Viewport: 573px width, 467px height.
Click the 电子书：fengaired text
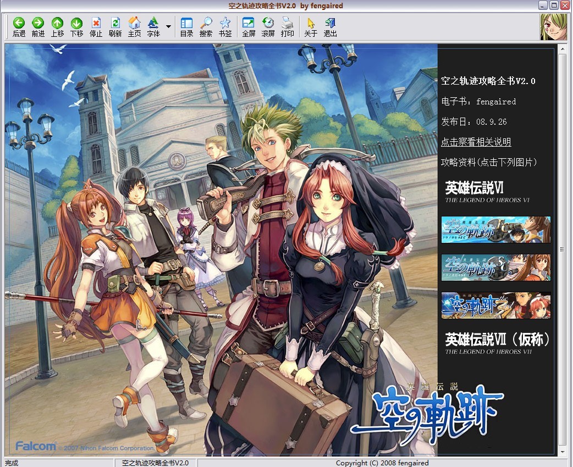pos(478,101)
